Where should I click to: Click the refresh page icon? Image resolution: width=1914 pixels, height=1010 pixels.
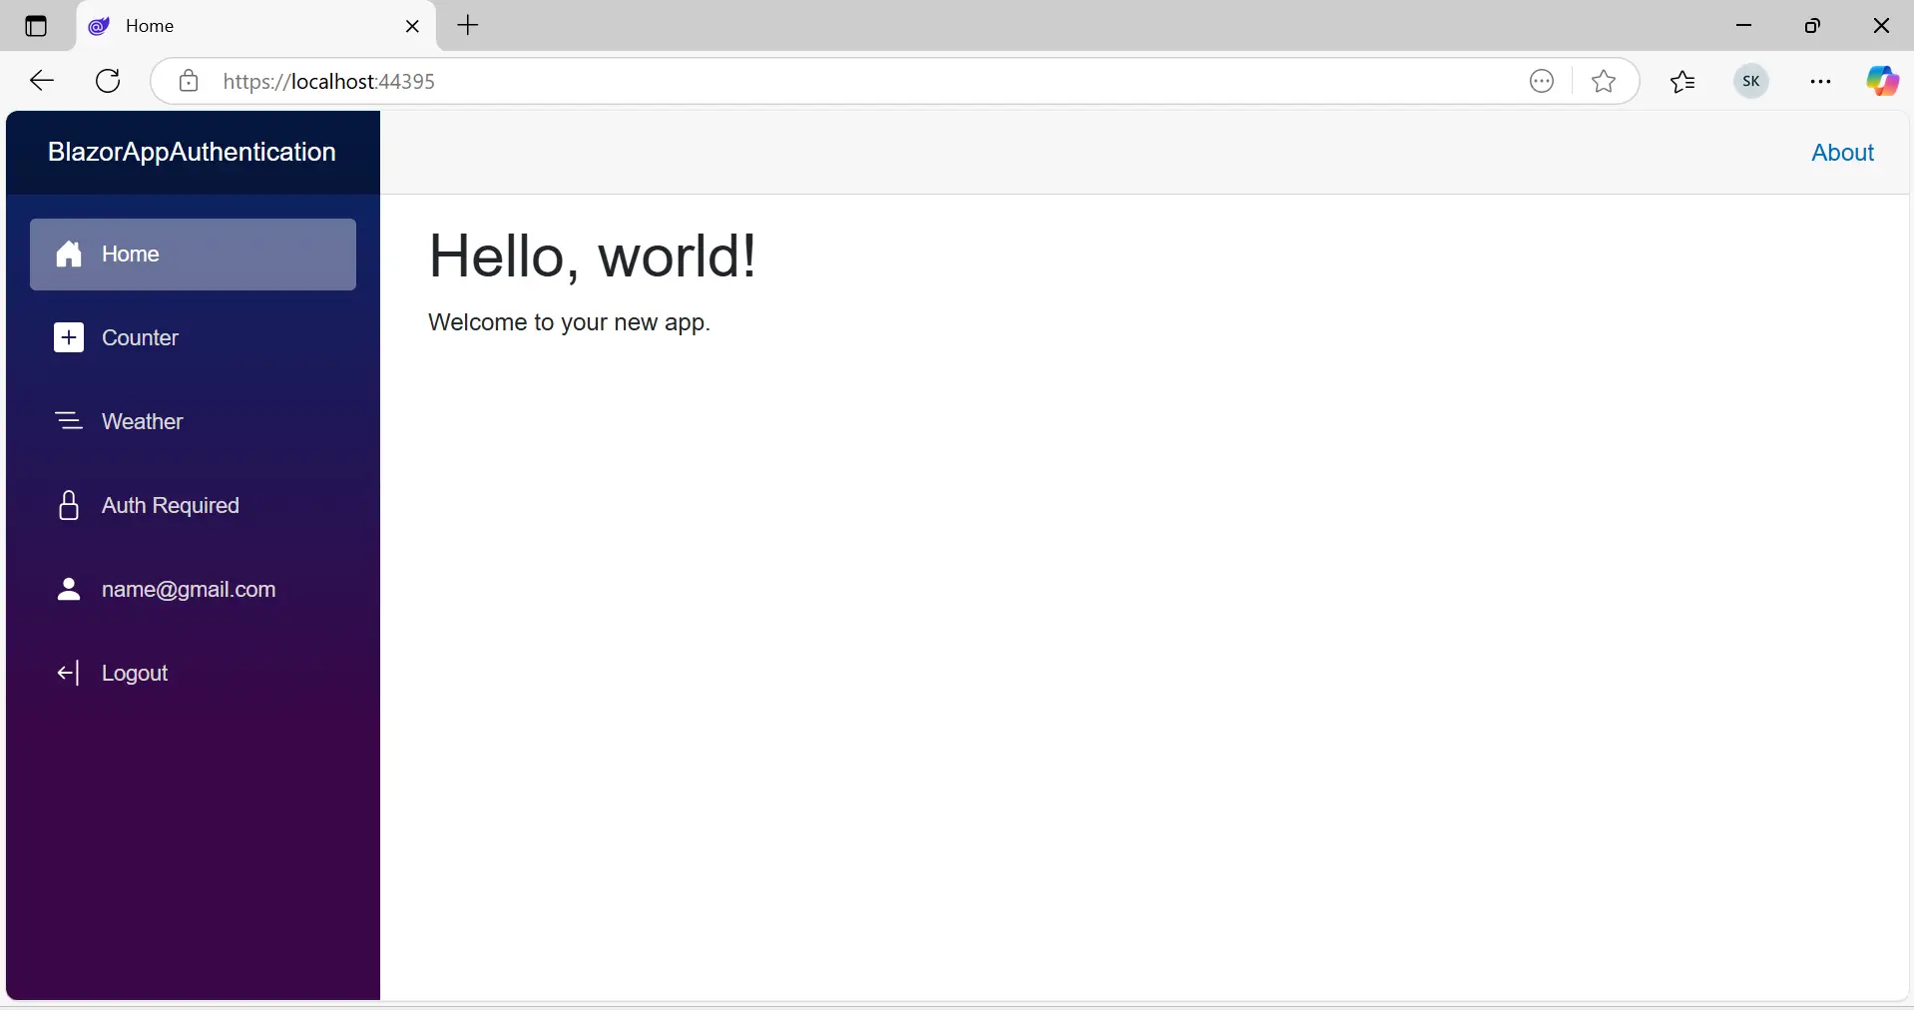click(107, 81)
